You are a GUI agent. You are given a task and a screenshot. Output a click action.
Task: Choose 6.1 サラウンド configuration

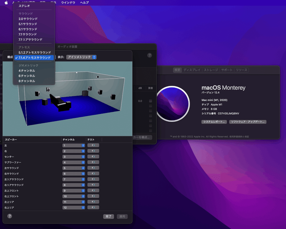pos(34,29)
